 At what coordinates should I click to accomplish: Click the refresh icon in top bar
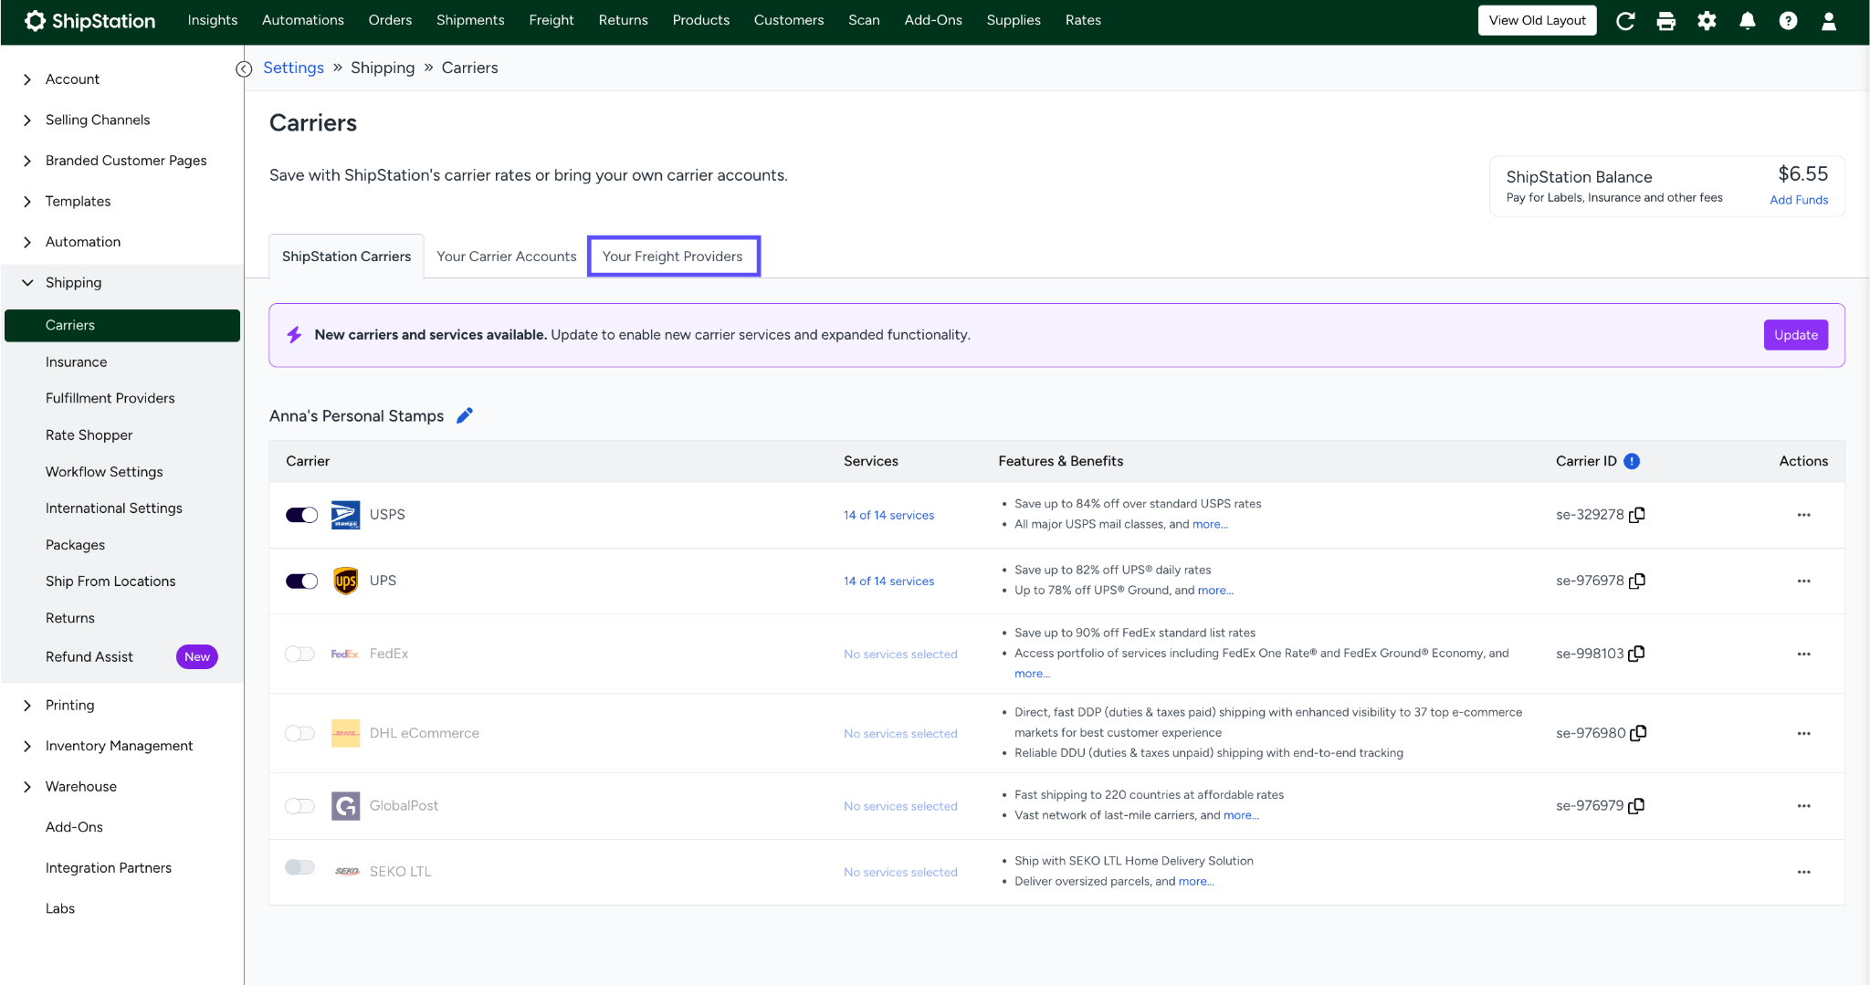(x=1625, y=21)
